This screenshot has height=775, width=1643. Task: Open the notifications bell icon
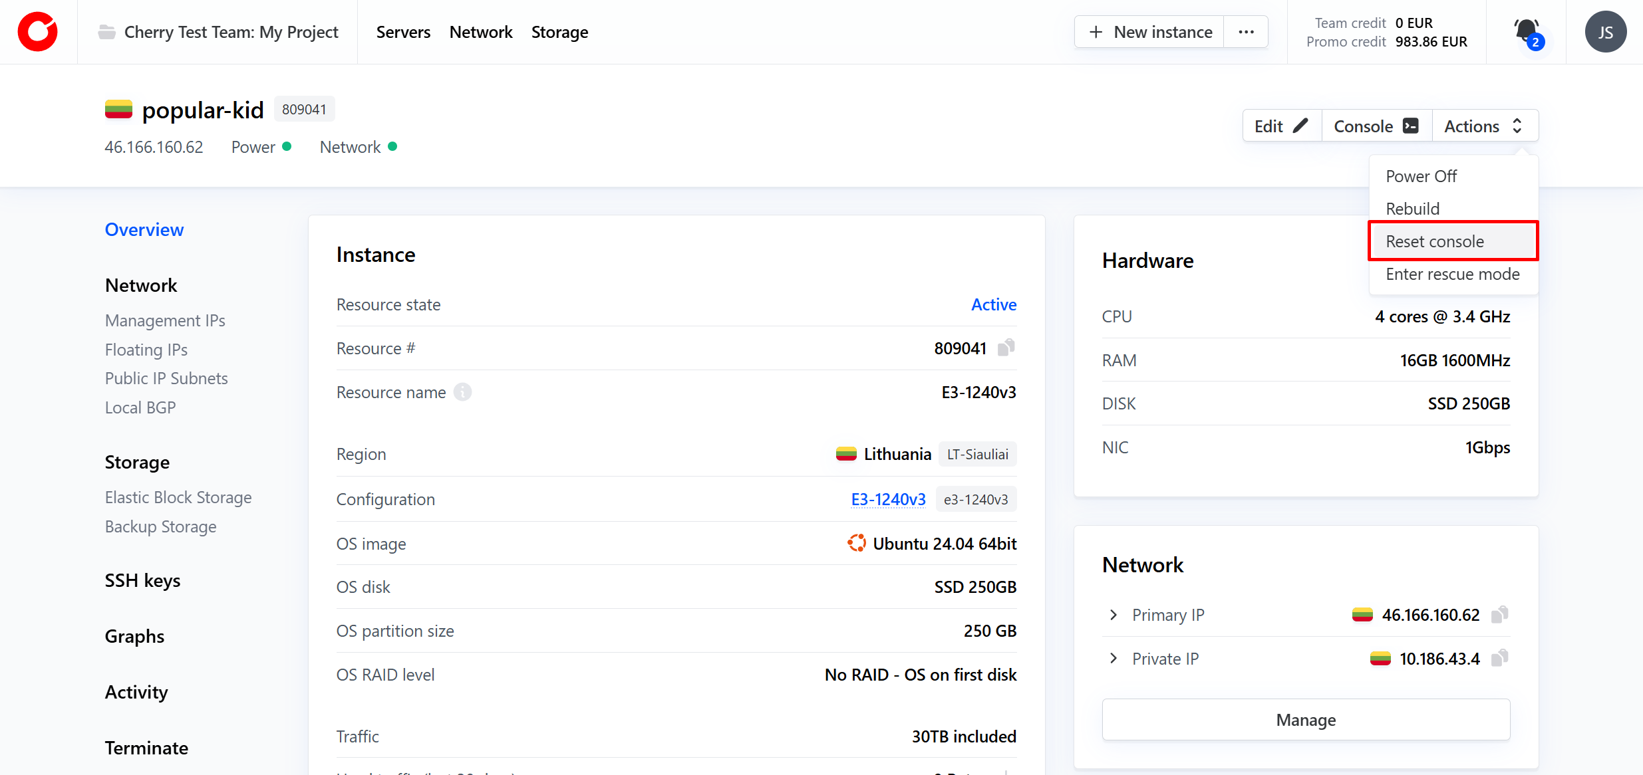pos(1526,31)
